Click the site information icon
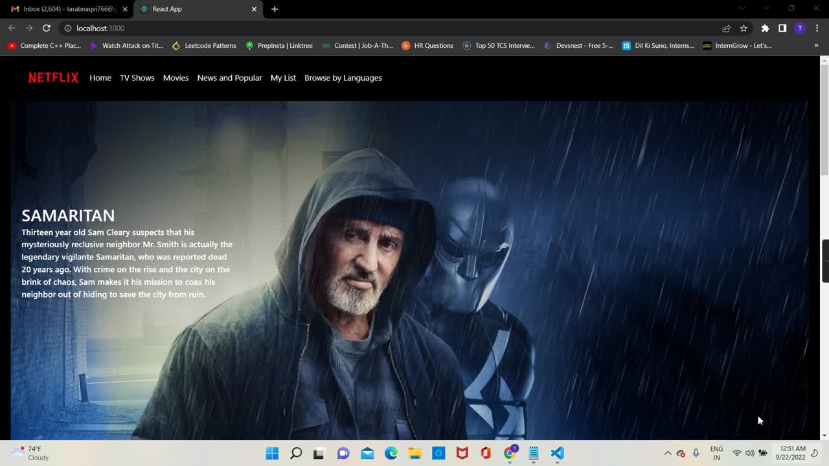This screenshot has height=466, width=829. (x=67, y=28)
